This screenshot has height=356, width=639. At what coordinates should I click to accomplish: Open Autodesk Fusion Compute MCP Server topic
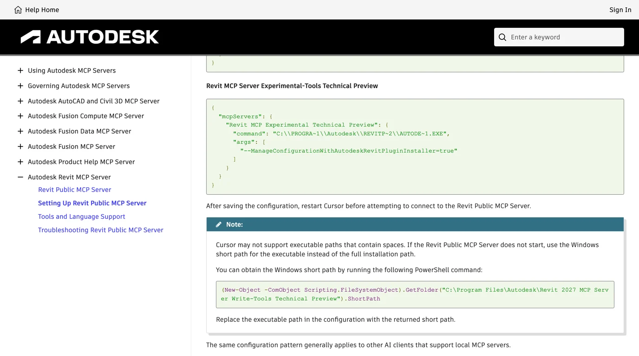[x=86, y=116]
